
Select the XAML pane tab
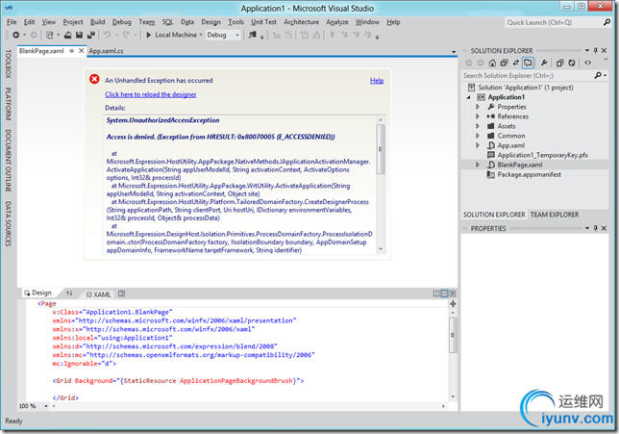pos(99,294)
